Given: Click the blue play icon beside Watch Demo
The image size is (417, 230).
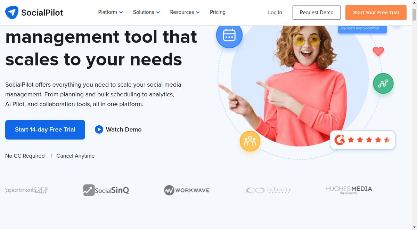Looking at the screenshot, I should (99, 129).
